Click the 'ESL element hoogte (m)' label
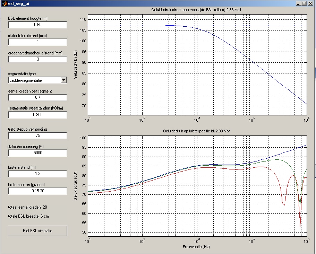This screenshot has height=254, width=316. (28, 18)
